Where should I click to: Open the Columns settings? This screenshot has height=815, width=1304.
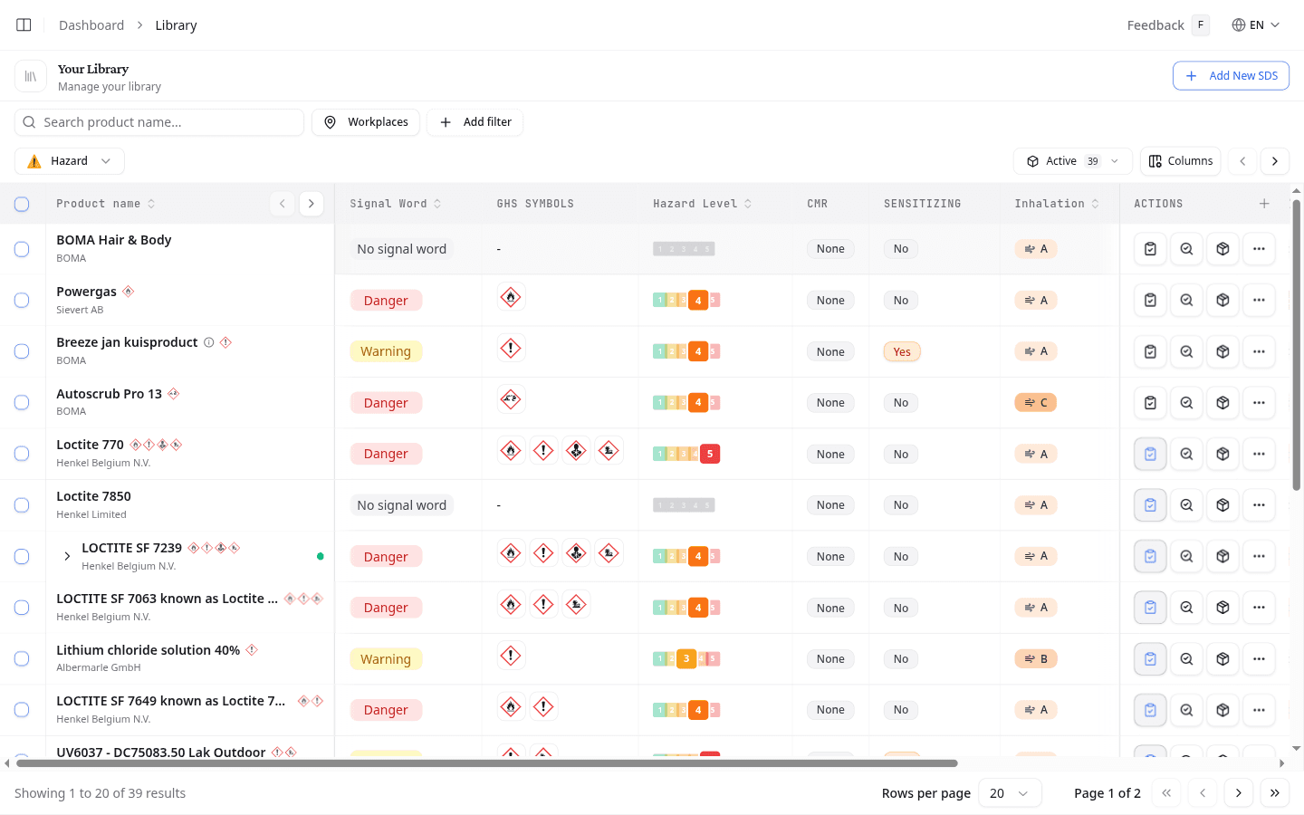point(1181,161)
